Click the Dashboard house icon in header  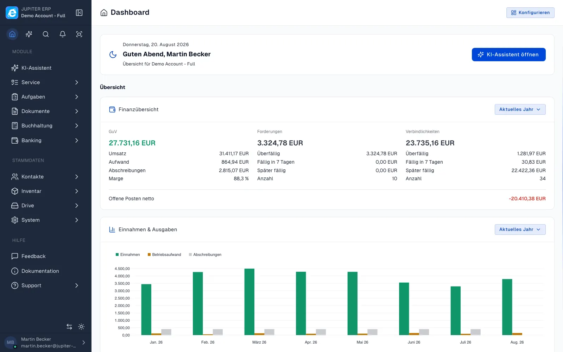pos(104,13)
